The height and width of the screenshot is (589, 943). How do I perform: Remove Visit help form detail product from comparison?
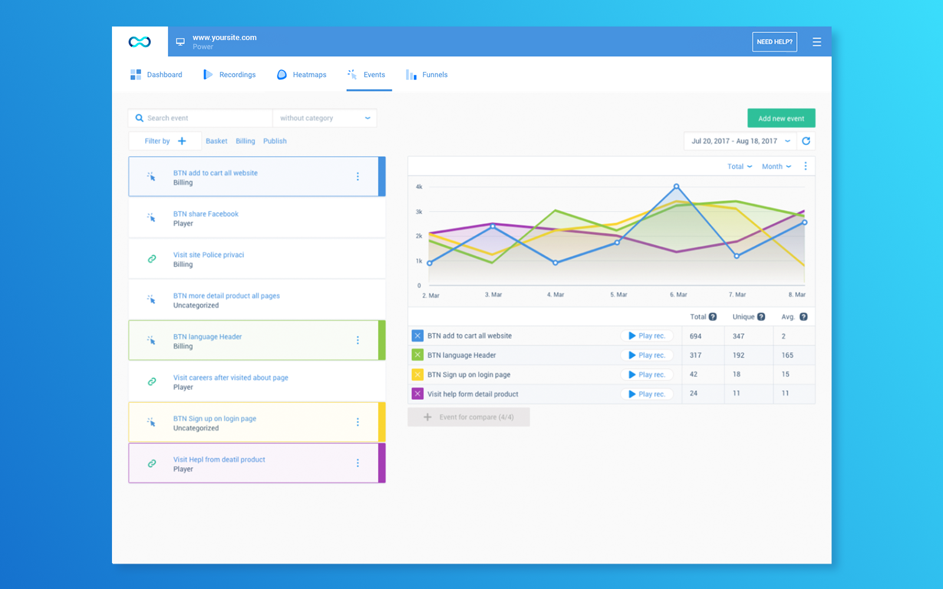tap(417, 393)
